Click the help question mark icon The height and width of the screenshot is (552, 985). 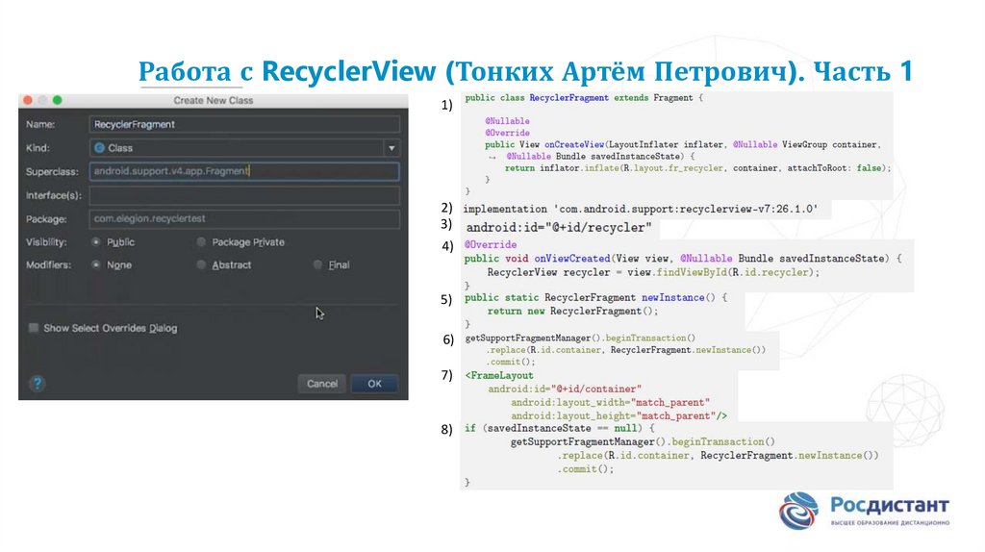(x=37, y=384)
